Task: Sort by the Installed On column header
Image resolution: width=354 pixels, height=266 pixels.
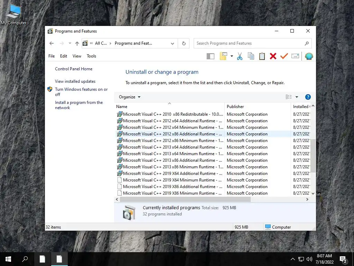Action: pyautogui.click(x=301, y=107)
